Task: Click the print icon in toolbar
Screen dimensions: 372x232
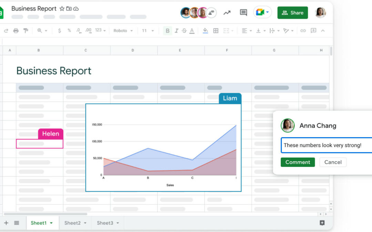Action: point(16,31)
